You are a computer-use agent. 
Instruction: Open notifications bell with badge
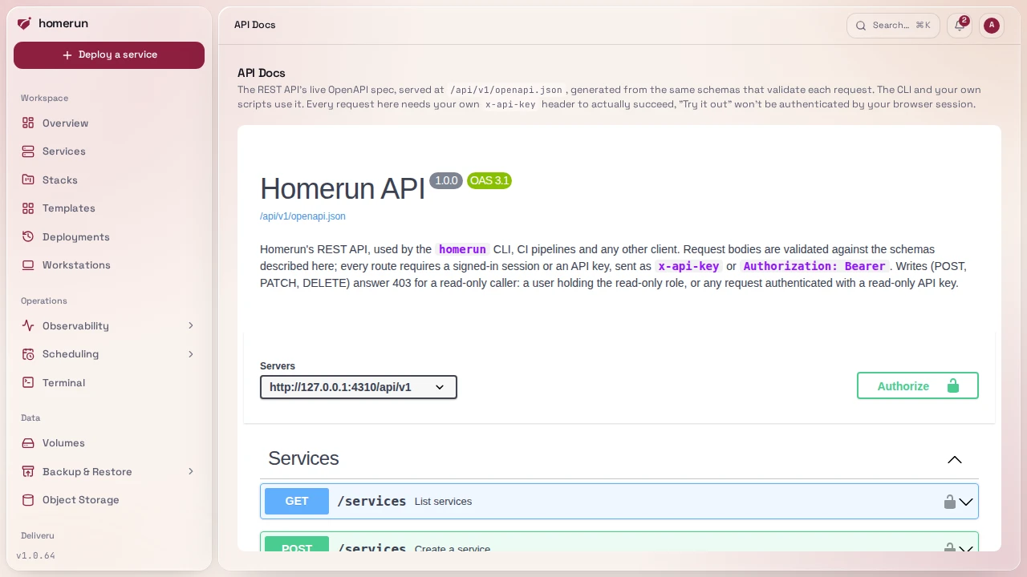coord(960,26)
